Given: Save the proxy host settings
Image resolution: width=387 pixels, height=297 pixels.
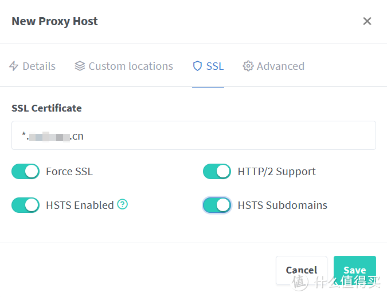Looking at the screenshot, I should coord(354,270).
